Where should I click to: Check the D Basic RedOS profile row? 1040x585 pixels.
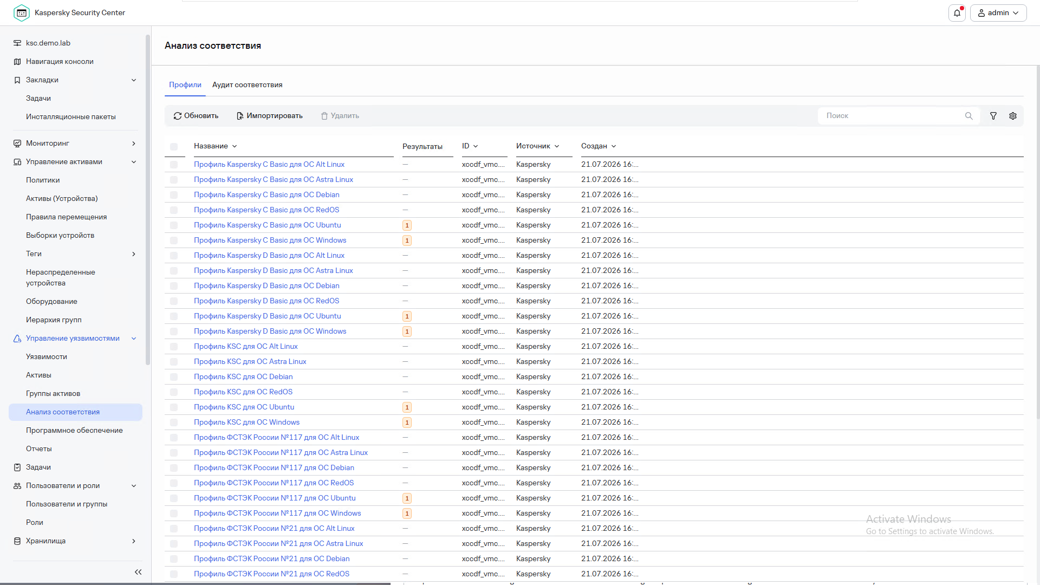[x=174, y=301]
